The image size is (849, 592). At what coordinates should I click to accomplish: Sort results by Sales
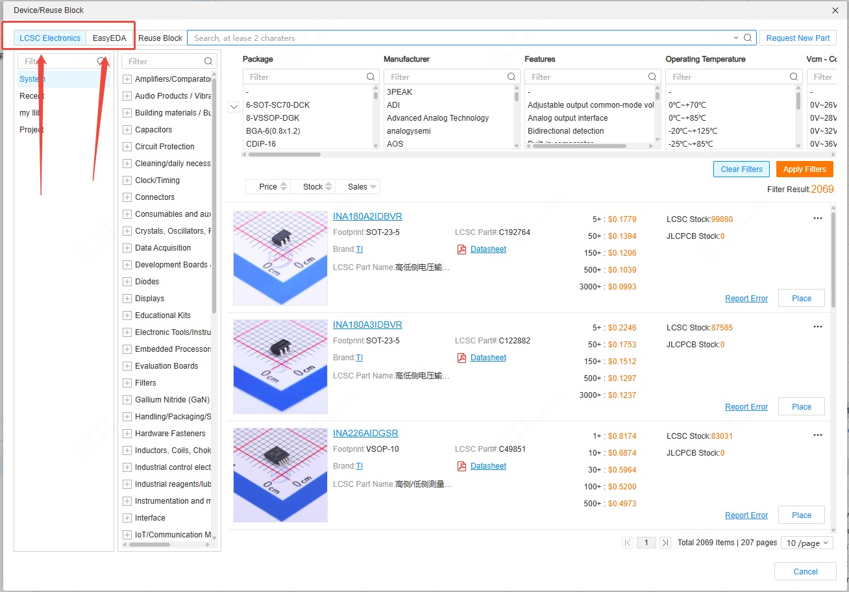(x=358, y=187)
